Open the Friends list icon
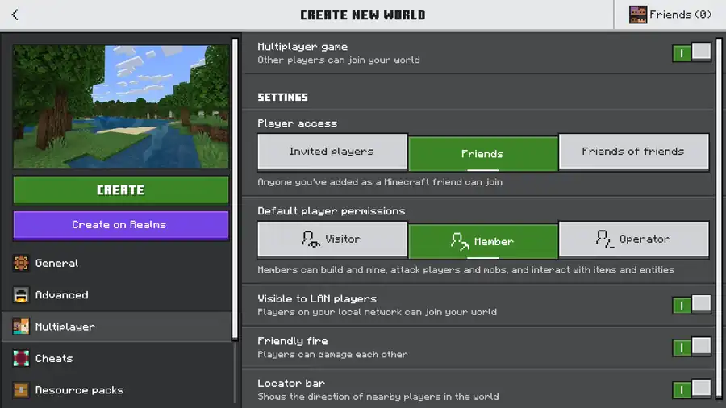Image resolution: width=726 pixels, height=408 pixels. tap(638, 15)
